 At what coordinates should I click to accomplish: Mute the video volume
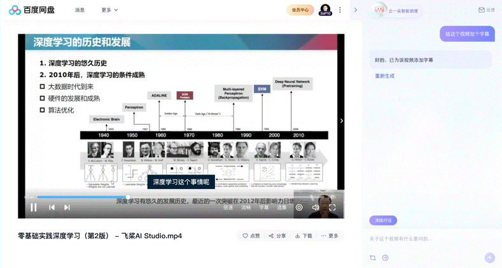pos(316,208)
